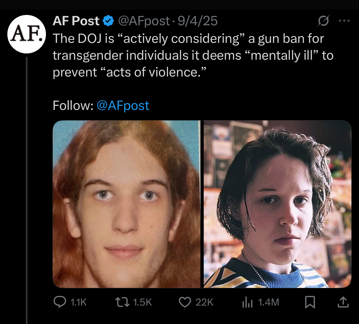359x324 pixels.
Task: Click the Grok slashed-circle icon
Action: 323,21
